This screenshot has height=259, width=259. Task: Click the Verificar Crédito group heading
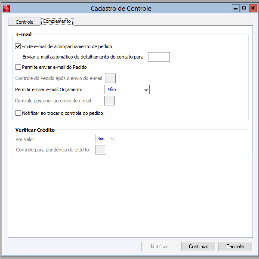pos(35,129)
